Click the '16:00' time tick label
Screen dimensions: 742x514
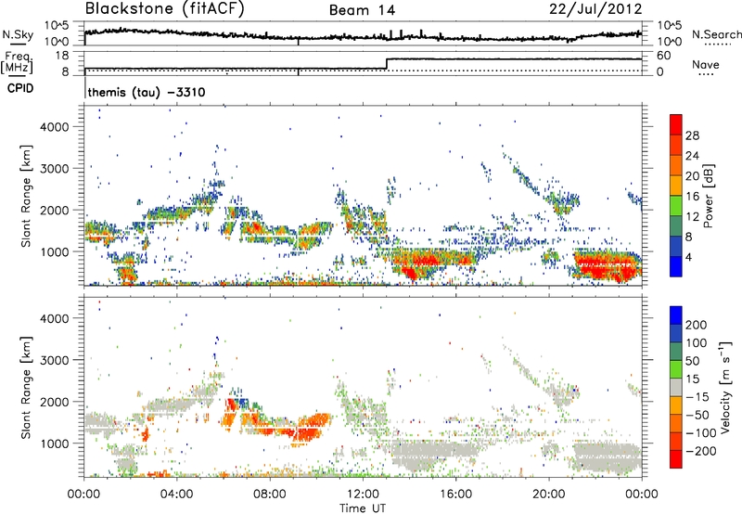point(455,495)
